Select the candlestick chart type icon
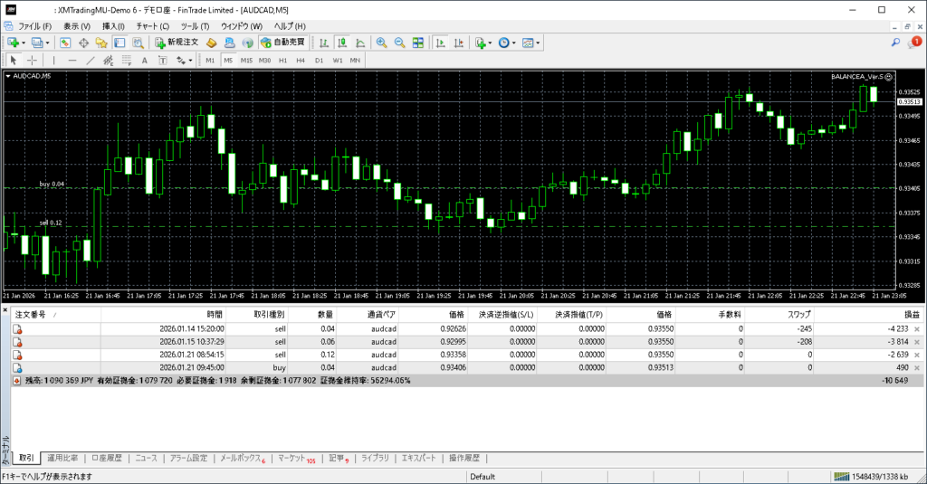The width and height of the screenshot is (927, 484). click(x=343, y=43)
